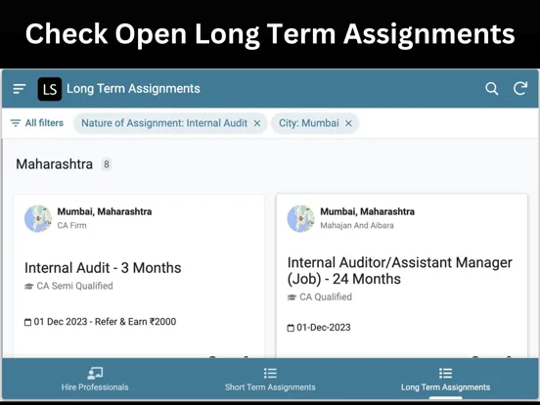Viewport: 540px width, 405px height.
Task: Click the 01-Dec-2023 date text
Action: (324, 328)
